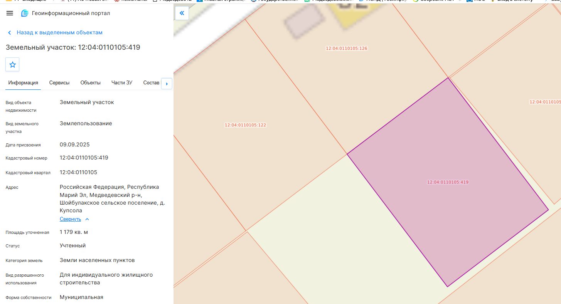The image size is (561, 304).
Task: Click the Свернуть link under the address
Action: tap(70, 219)
